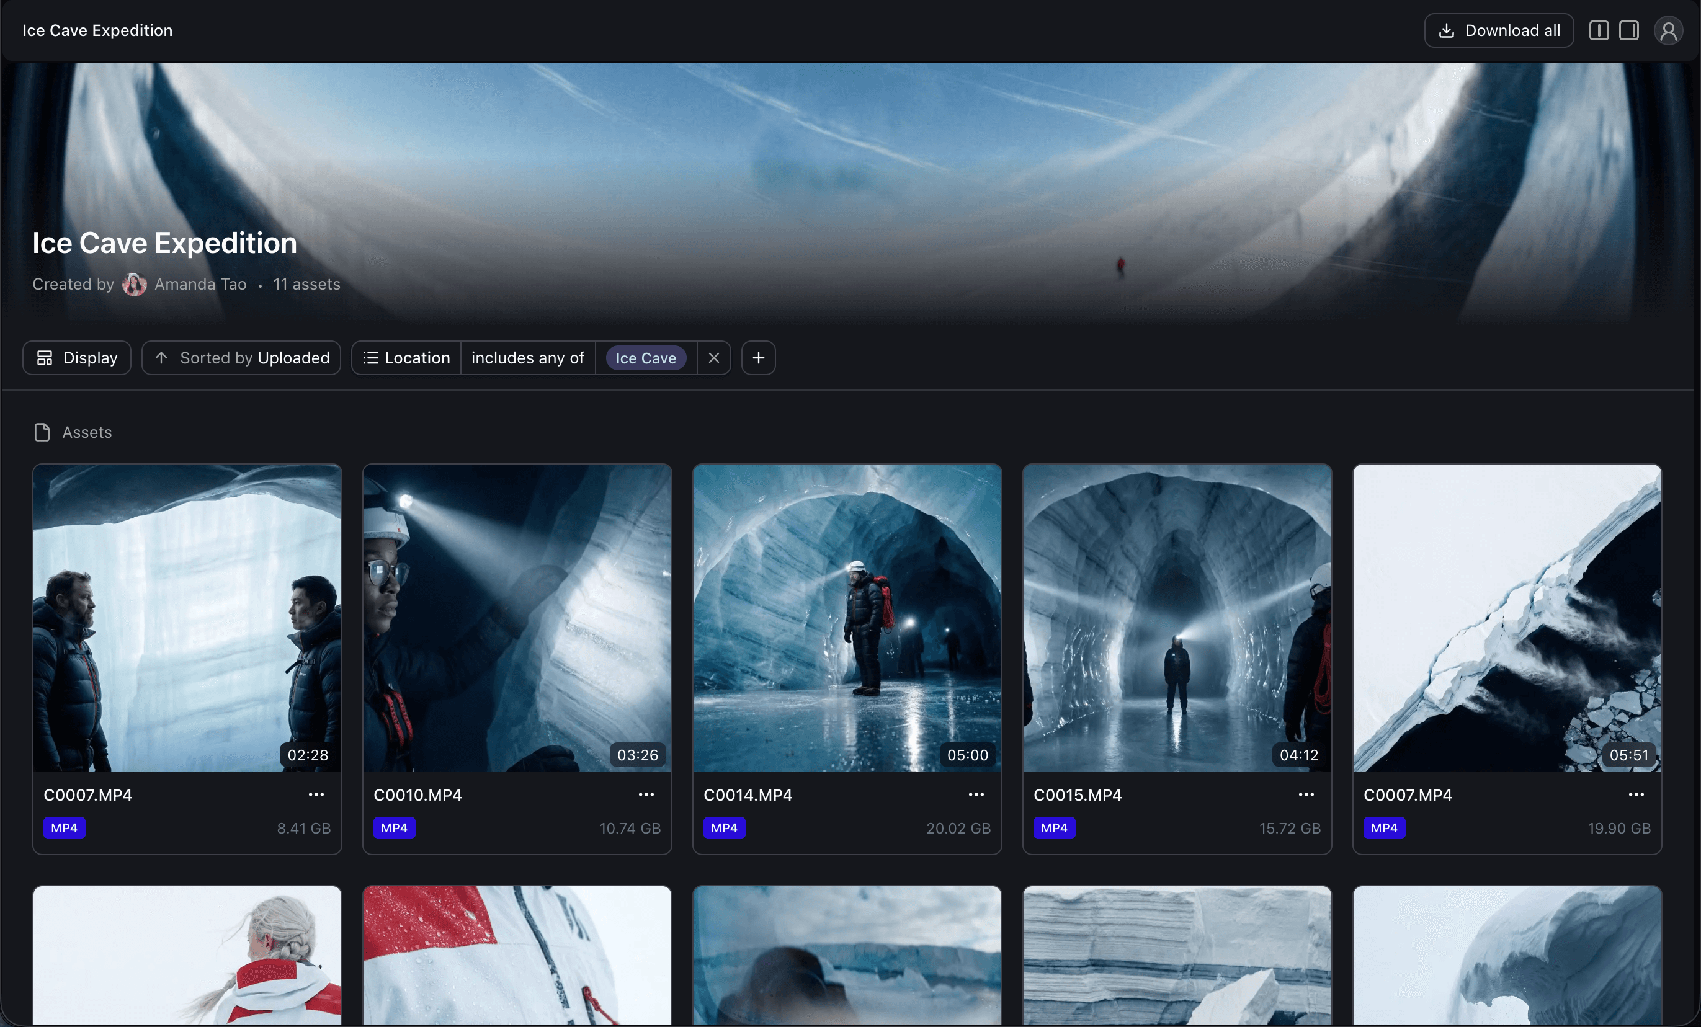The image size is (1701, 1027).
Task: Select the Ice Cave filter tag
Action: (645, 358)
